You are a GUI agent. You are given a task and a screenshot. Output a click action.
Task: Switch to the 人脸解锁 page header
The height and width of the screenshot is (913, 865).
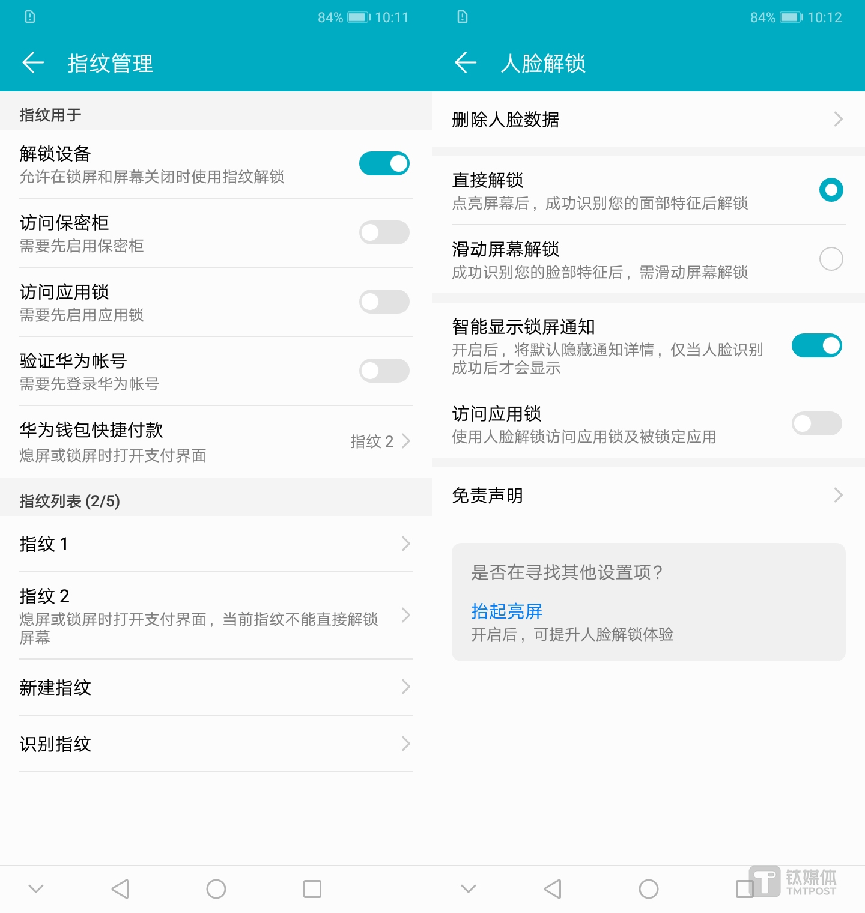542,64
